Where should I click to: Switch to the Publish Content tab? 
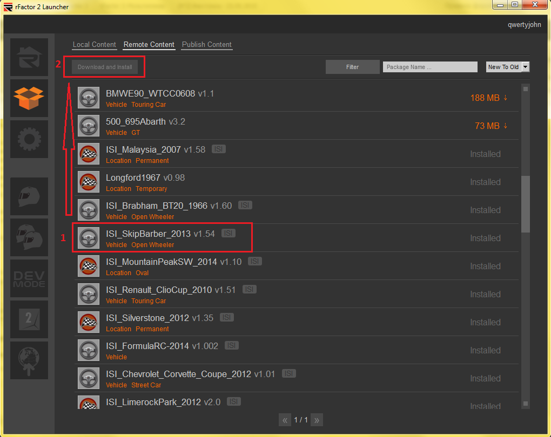(207, 45)
